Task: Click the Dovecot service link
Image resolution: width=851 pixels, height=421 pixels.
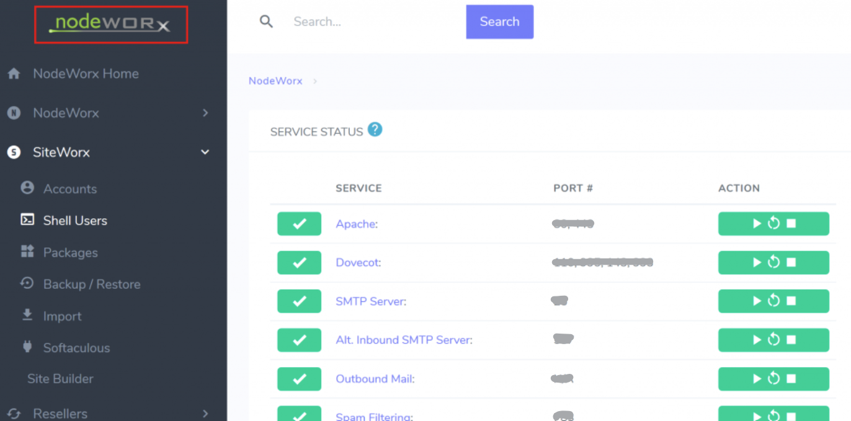Action: (x=359, y=263)
